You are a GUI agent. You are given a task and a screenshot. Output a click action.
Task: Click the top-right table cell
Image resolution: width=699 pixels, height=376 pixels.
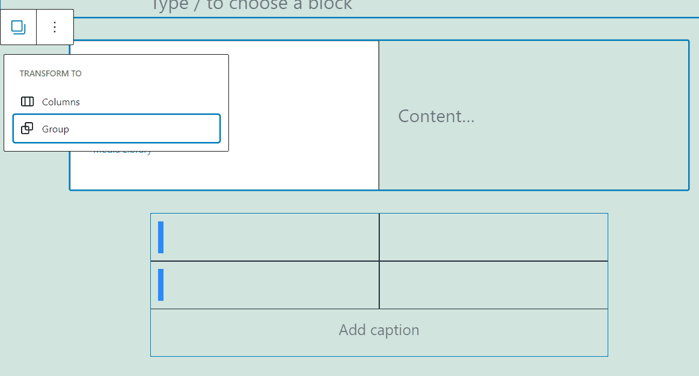pyautogui.click(x=493, y=236)
